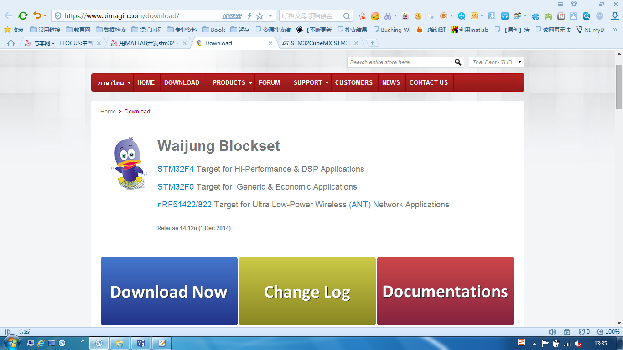Close the Download tab
This screenshot has height=350, width=623.
270,43
